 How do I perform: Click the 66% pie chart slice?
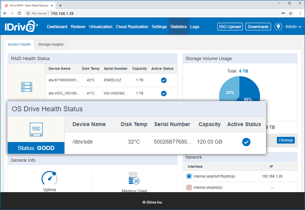(250, 90)
